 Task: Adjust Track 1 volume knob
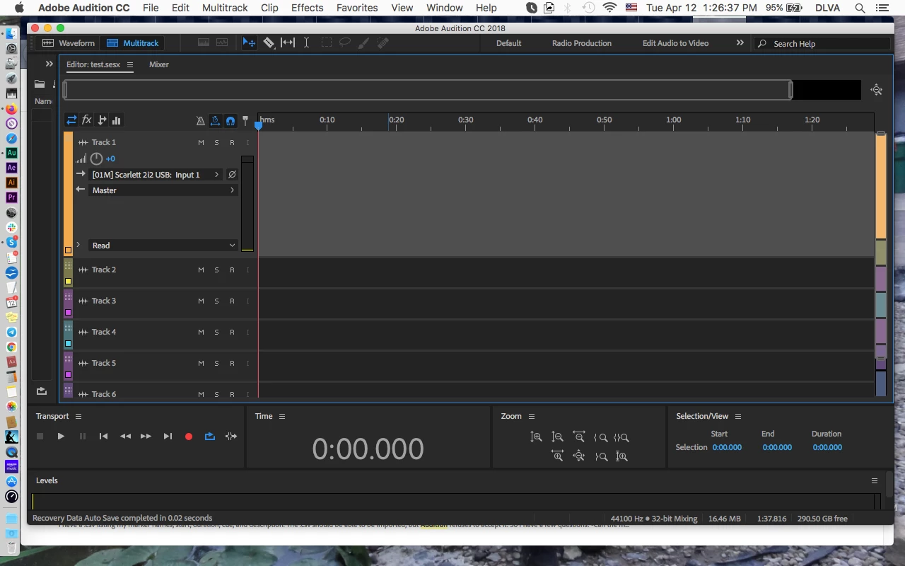[x=96, y=159]
